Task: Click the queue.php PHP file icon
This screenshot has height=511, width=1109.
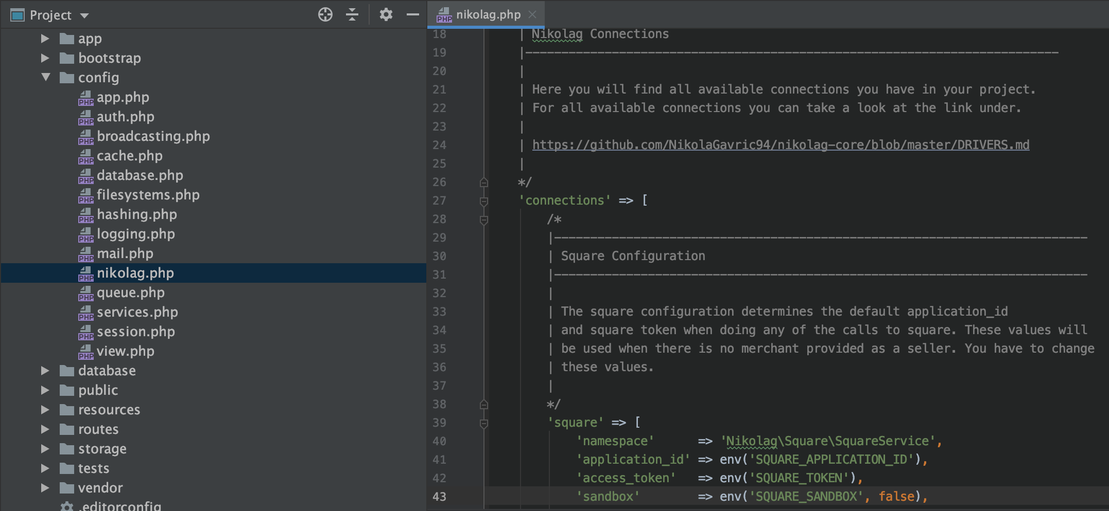Action: click(x=85, y=293)
